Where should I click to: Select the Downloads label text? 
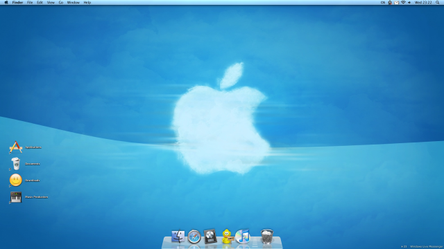tap(33, 180)
